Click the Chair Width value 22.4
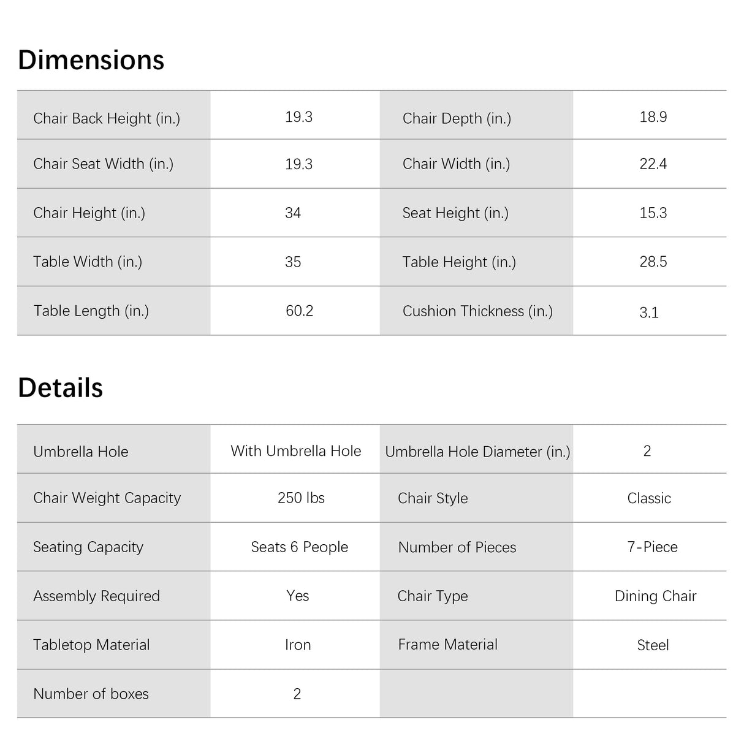 pos(653,164)
